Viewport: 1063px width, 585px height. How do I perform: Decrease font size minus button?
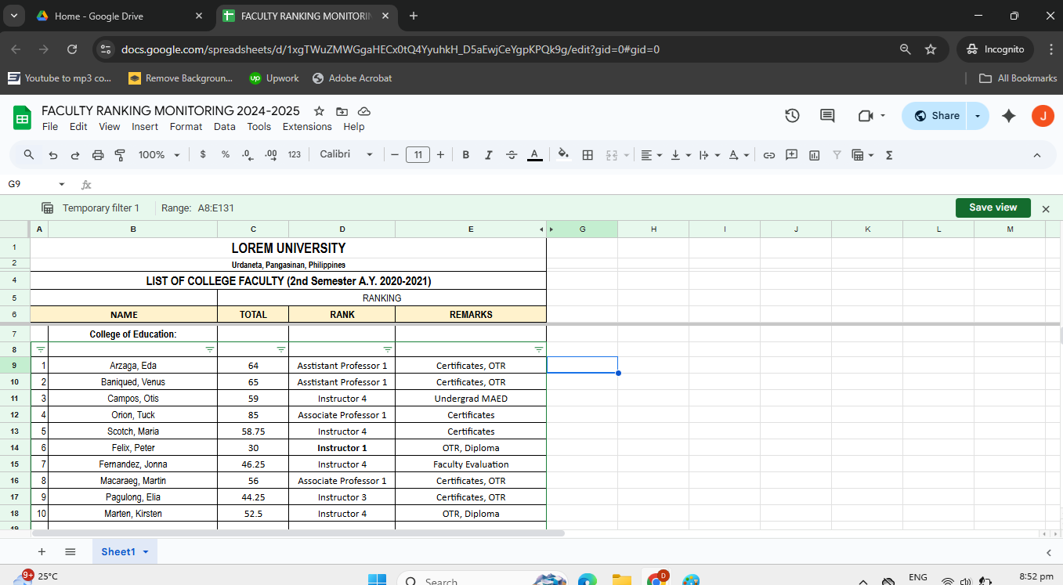point(395,155)
